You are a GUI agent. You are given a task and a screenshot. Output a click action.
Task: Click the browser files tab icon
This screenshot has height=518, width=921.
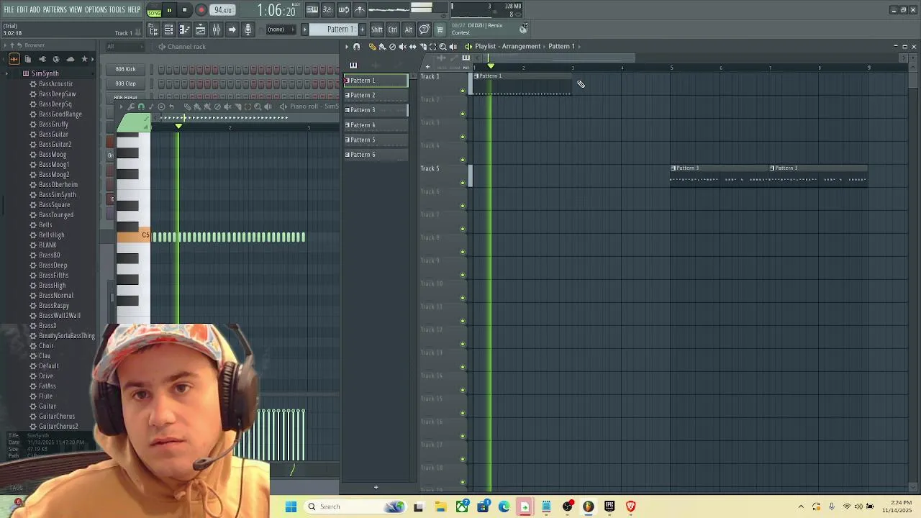click(x=28, y=60)
